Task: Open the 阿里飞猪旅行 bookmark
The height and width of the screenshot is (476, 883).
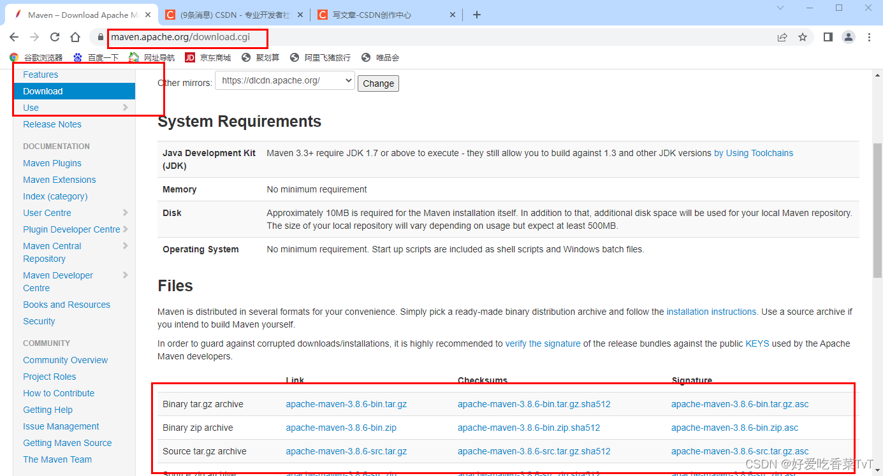Action: click(x=320, y=57)
